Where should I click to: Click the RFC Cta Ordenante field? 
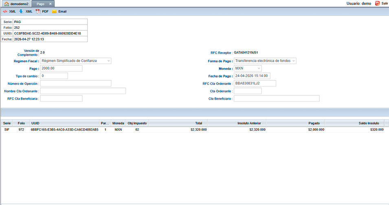point(255,84)
